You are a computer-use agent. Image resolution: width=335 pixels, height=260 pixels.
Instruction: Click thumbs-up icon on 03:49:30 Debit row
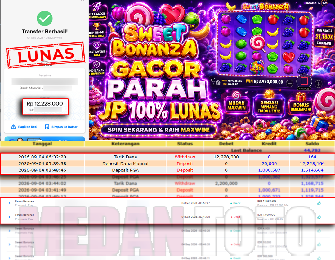tap(319, 217)
